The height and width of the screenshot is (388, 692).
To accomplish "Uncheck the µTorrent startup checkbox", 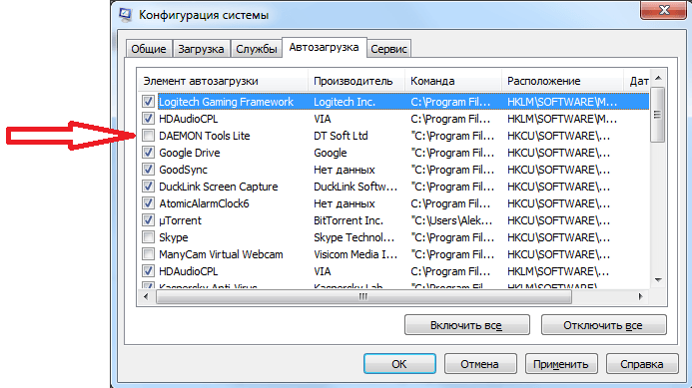I will pyautogui.click(x=148, y=220).
